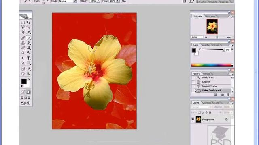Select the Notes tool

tap(23, 69)
